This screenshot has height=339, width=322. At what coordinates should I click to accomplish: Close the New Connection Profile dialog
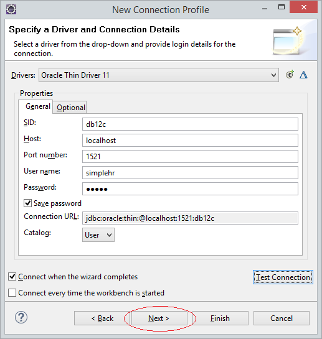point(303,7)
